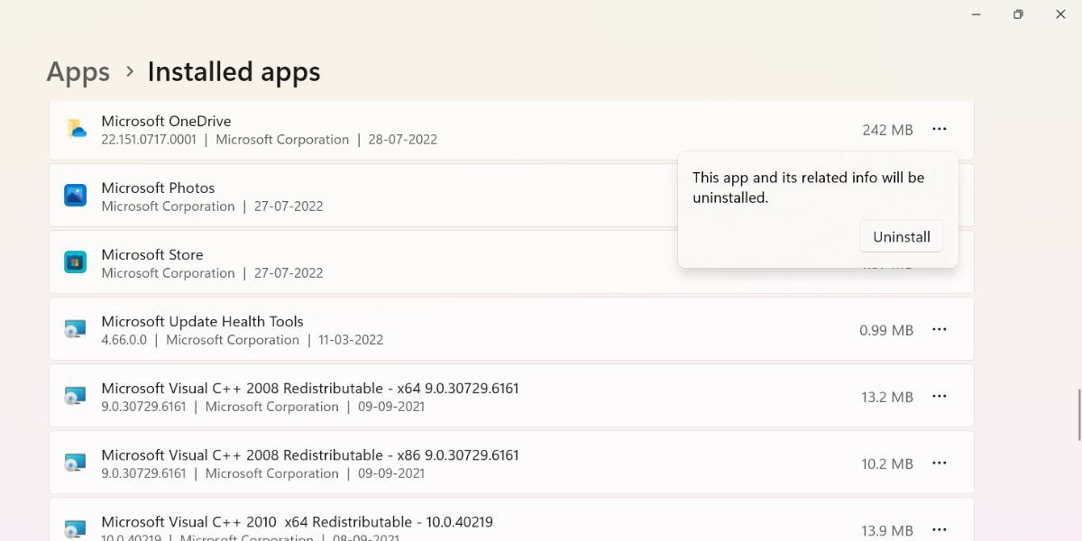Image resolution: width=1082 pixels, height=541 pixels.
Task: Select Visual C++ 2008 Redistributable x86 name
Action: pos(310,454)
